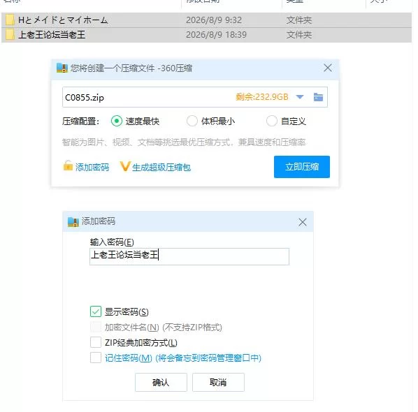The image size is (418, 412).
Task: Click the 360压缩 title bar app icon
Action: pos(62,68)
